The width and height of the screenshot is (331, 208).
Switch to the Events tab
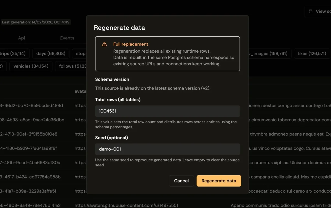click(x=67, y=38)
